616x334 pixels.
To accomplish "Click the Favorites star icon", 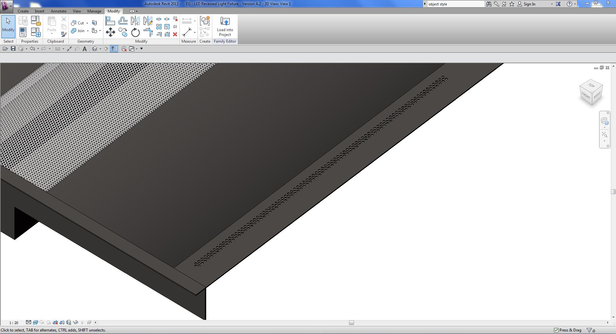I will click(512, 4).
